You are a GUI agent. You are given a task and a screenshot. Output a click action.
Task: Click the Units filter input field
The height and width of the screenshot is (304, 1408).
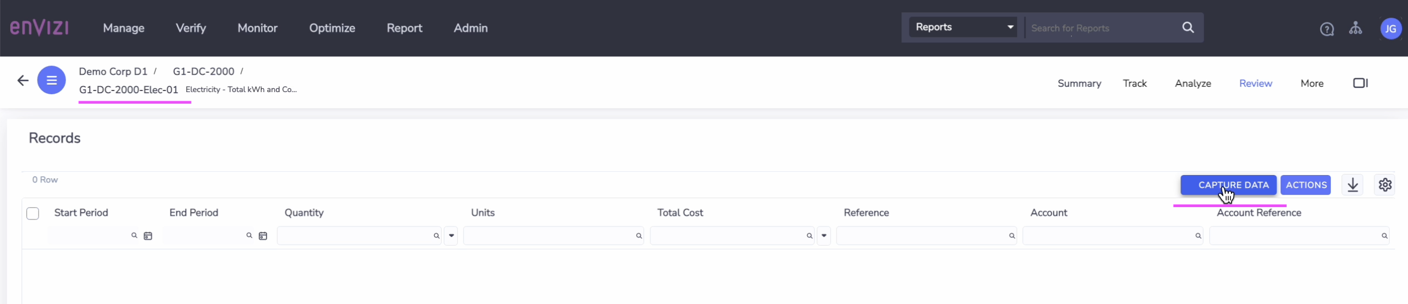coord(548,236)
